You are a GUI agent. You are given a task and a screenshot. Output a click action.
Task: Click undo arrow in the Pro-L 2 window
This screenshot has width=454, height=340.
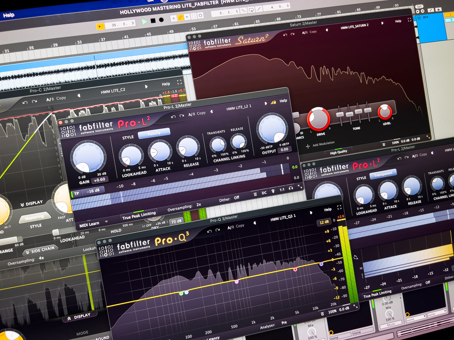click(x=173, y=117)
